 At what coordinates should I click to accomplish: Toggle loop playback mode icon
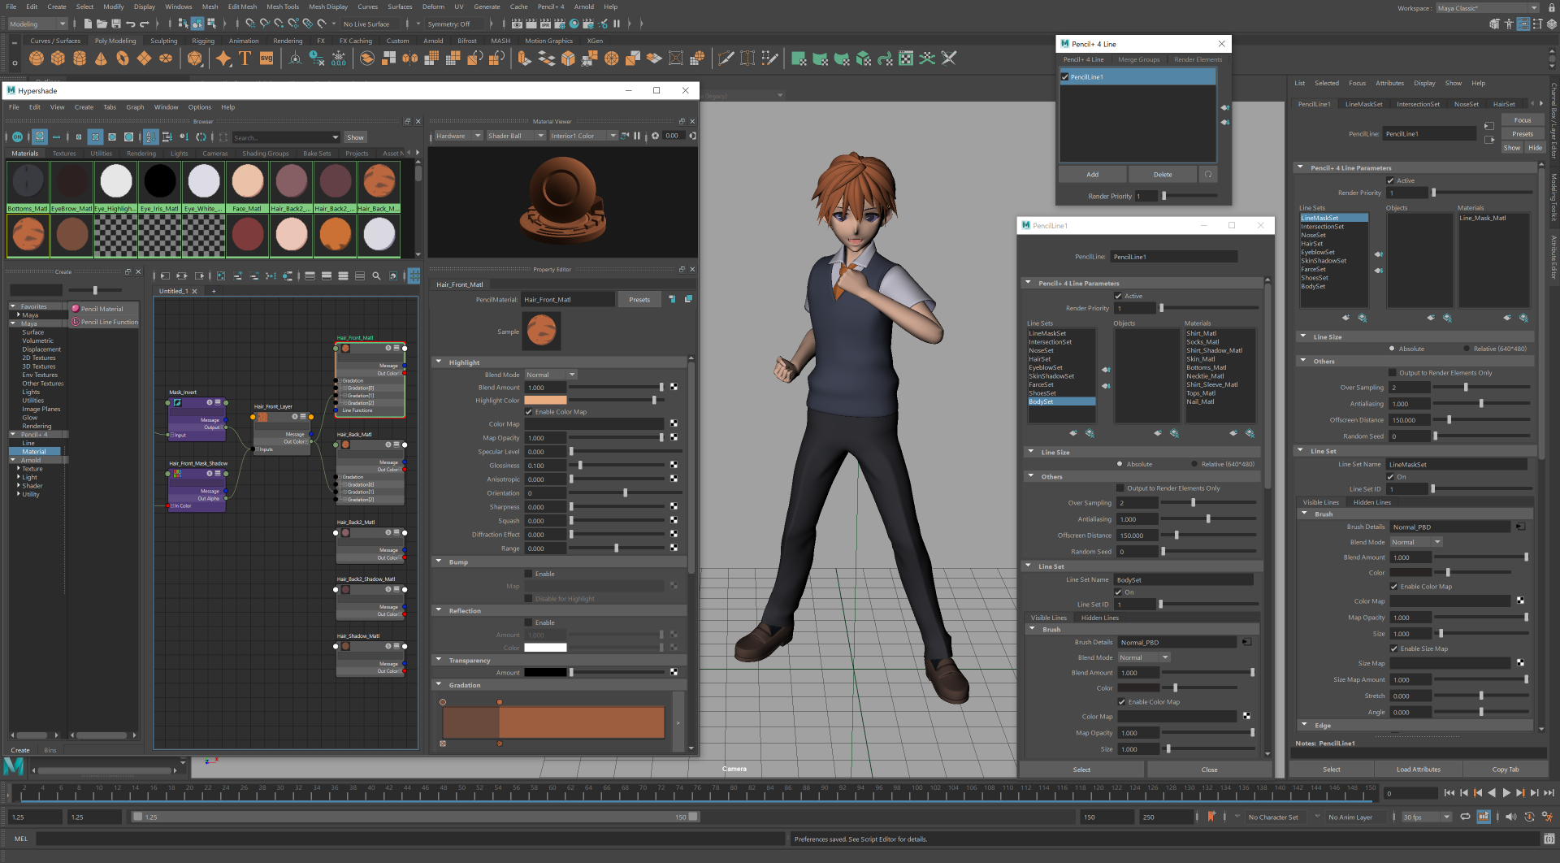click(1465, 817)
